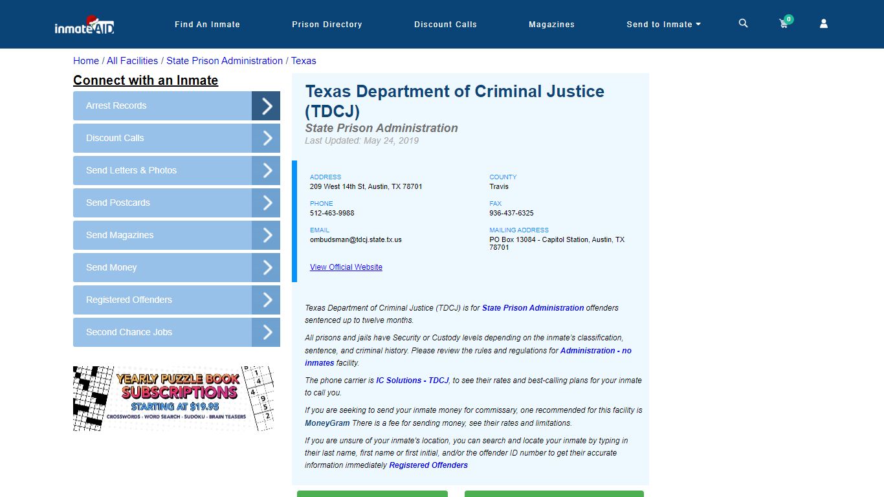
Task: Open State Prison Administration link in description
Action: 533,308
